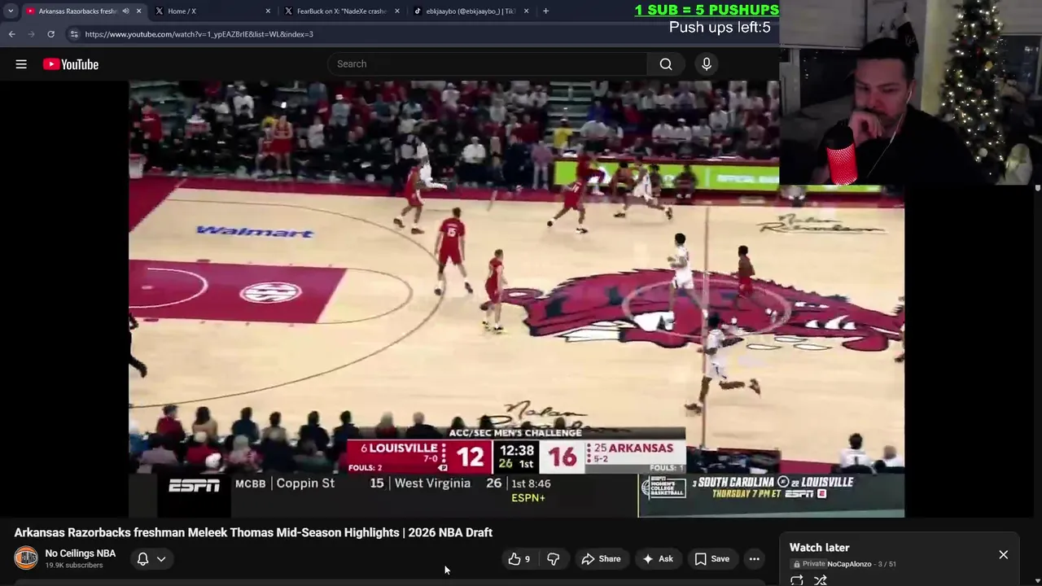
Task: Close the ebkjaaybo TikTok tab
Action: point(526,11)
